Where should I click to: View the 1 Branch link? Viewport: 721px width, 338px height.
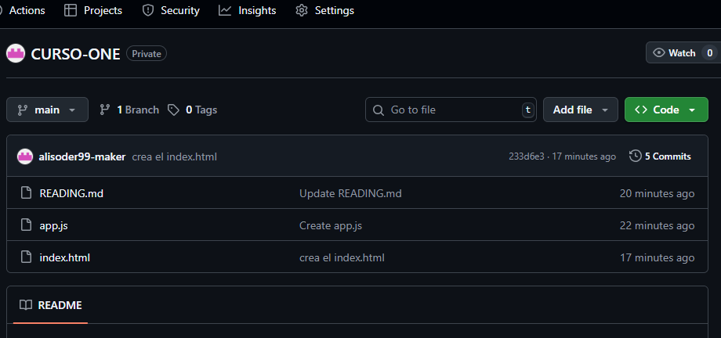tap(129, 110)
